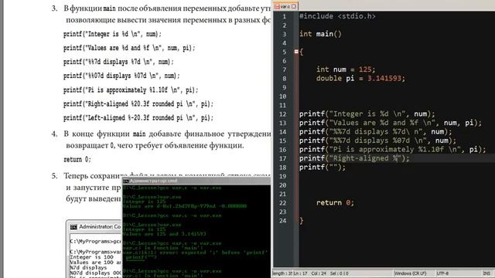Click "Integer is 100" in the document console picture

[x=91, y=257]
